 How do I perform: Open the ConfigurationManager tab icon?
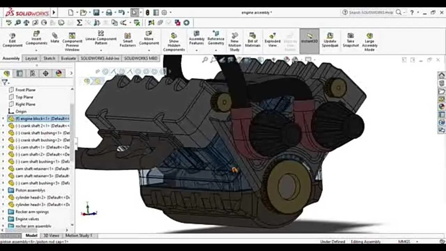click(x=32, y=73)
